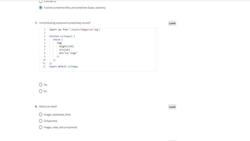Click the 'export default CarImage;' code line
Viewport: 250px width, 141px height.
coord(64,67)
